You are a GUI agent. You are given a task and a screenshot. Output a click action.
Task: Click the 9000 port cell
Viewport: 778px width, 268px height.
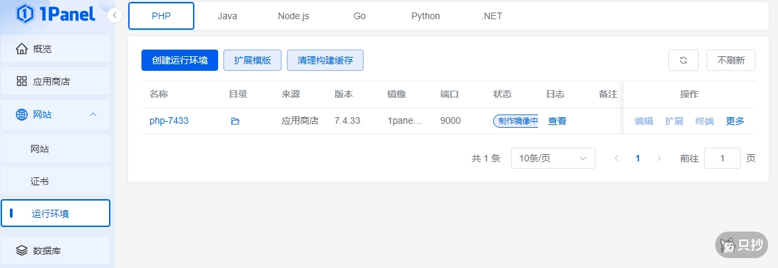tap(451, 120)
